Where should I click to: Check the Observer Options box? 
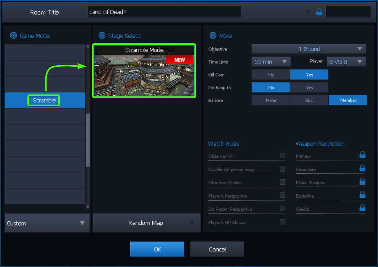click(282, 182)
